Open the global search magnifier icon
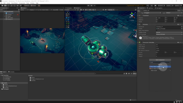This screenshot has height=103, width=183. point(148,5)
